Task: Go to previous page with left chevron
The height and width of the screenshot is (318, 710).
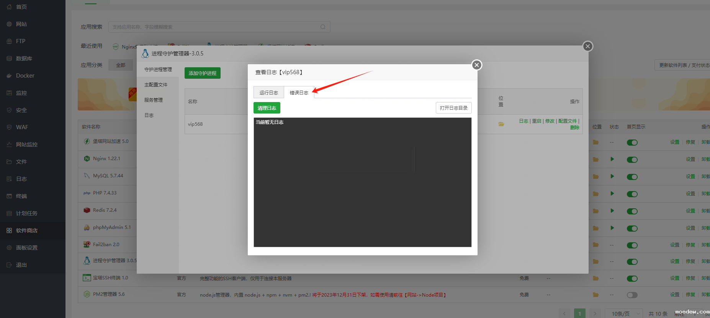Action: 564,313
